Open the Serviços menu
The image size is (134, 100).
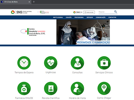(90, 17)
